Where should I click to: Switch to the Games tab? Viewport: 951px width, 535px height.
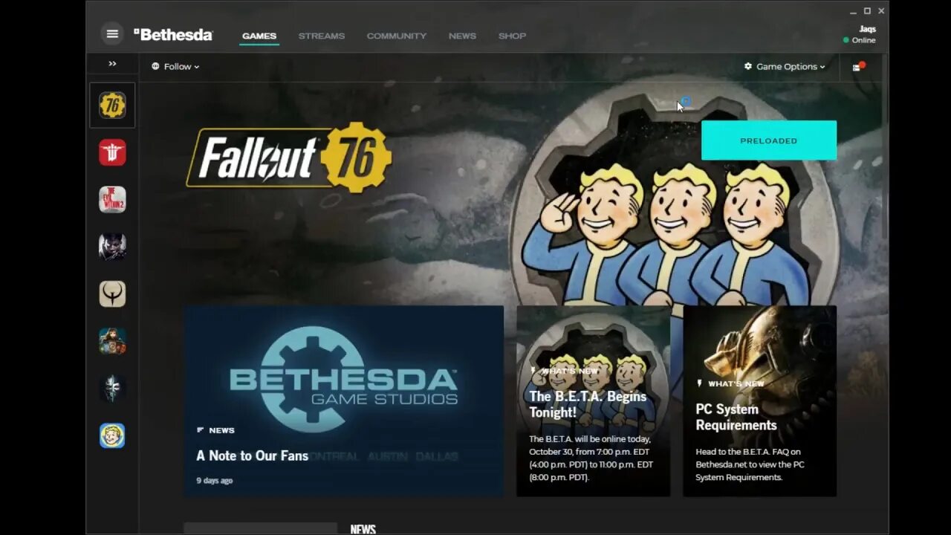259,36
